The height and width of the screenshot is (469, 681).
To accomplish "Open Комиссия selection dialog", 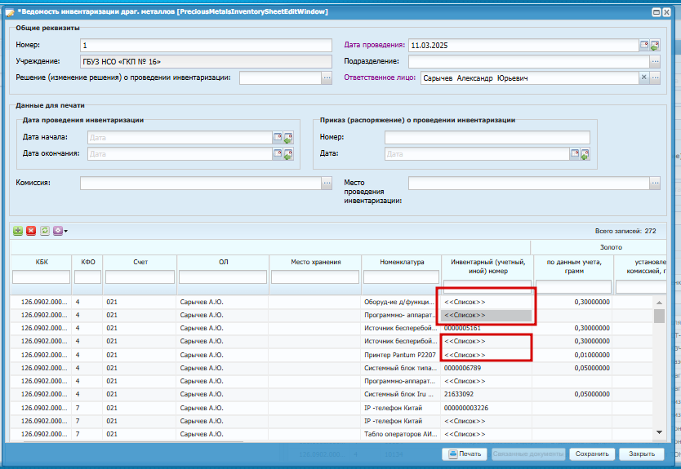I will pyautogui.click(x=327, y=183).
